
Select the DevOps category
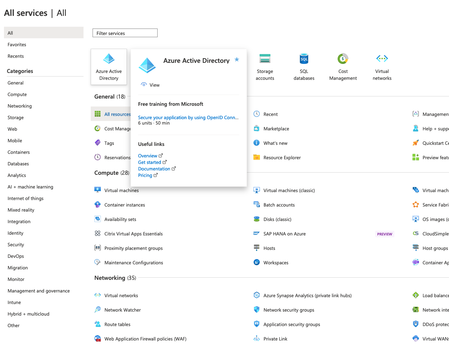point(16,256)
